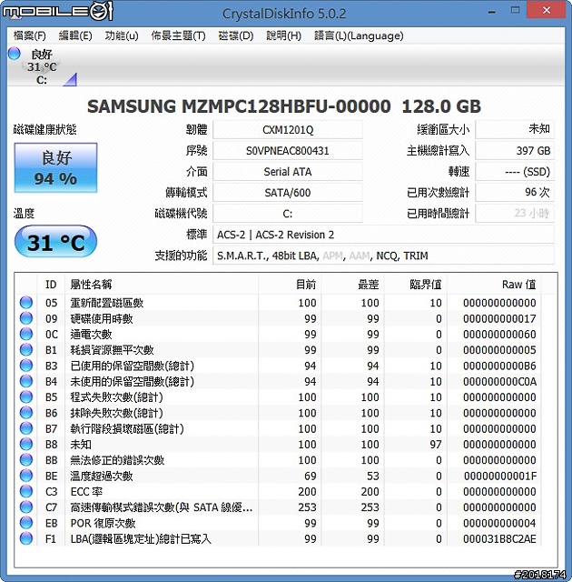Click the interface field Serial ATA
572x582 pixels.
pos(288,172)
